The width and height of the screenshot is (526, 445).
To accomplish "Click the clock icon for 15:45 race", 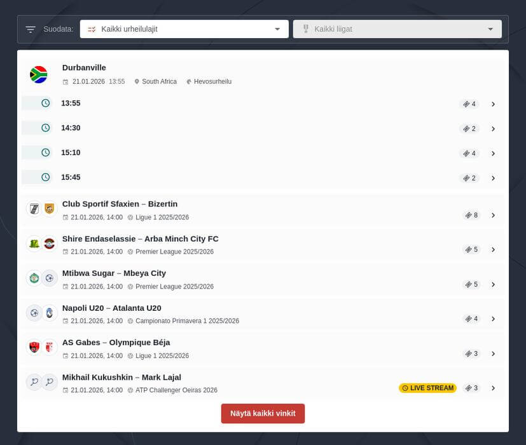I will (46, 177).
